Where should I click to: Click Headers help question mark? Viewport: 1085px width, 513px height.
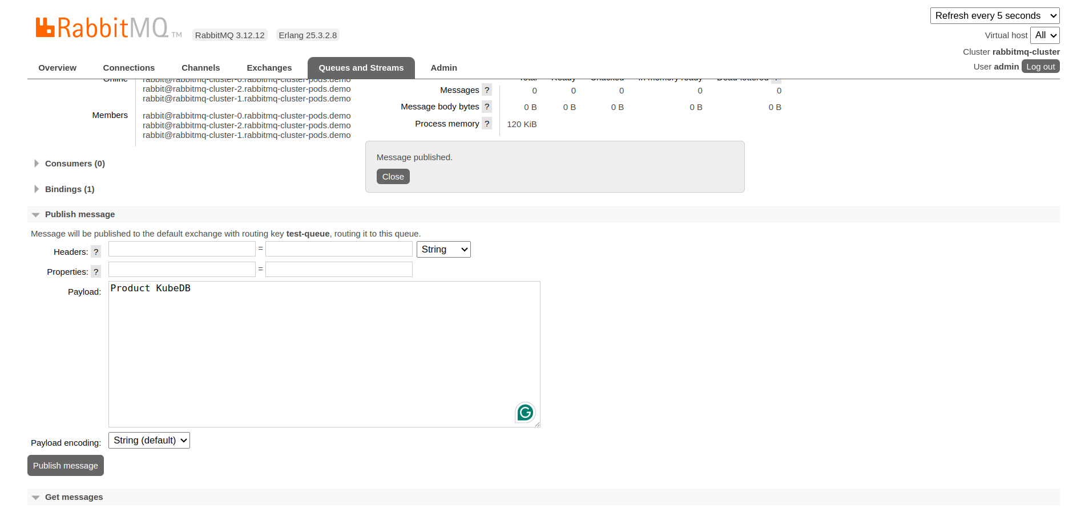(96, 252)
